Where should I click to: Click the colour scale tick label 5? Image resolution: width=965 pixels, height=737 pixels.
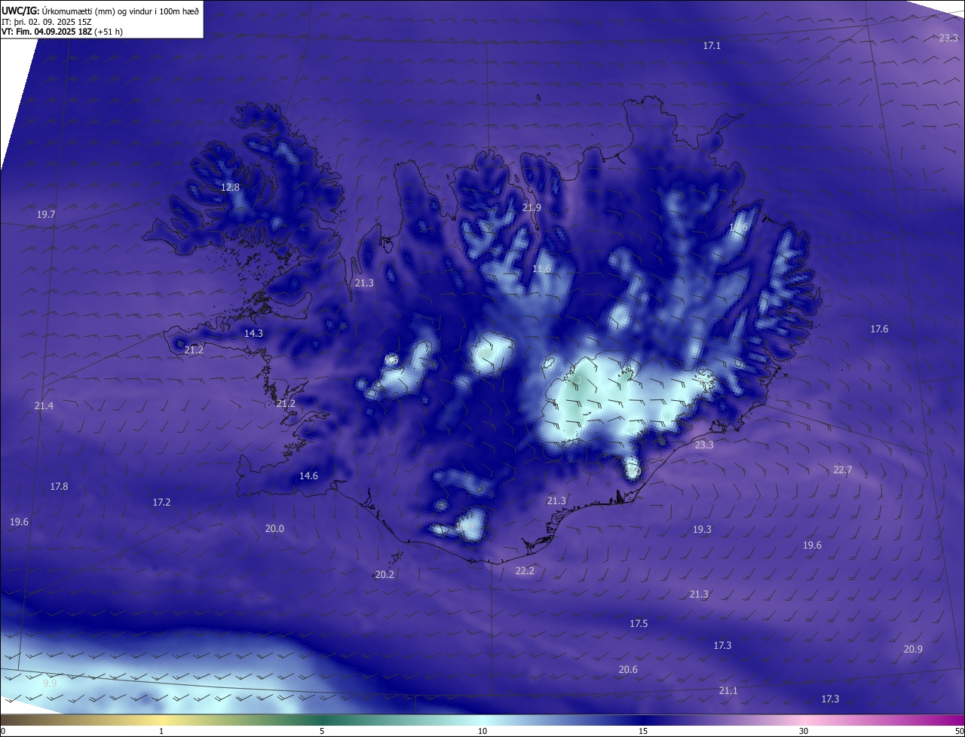click(x=322, y=731)
